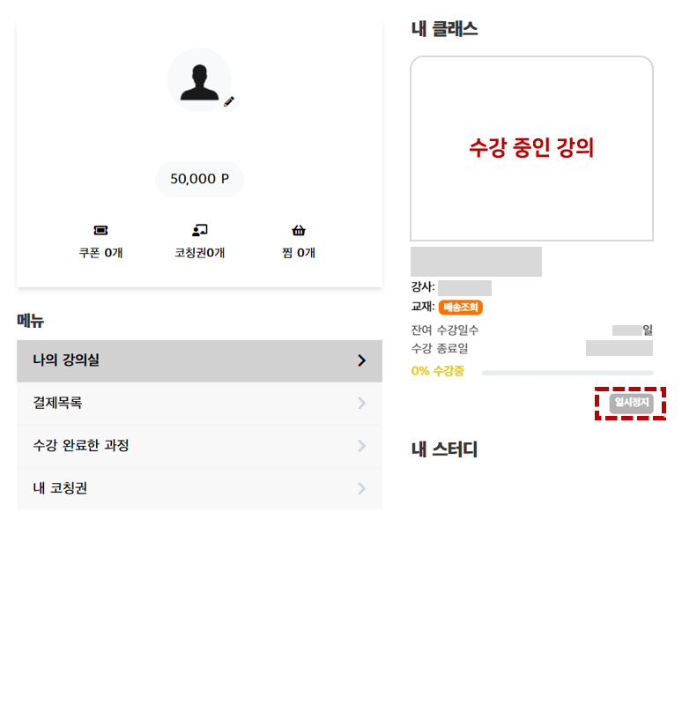Image resolution: width=682 pixels, height=705 pixels.
Task: Click the chevron arrow beside 내 코칭권
Action: (x=362, y=489)
